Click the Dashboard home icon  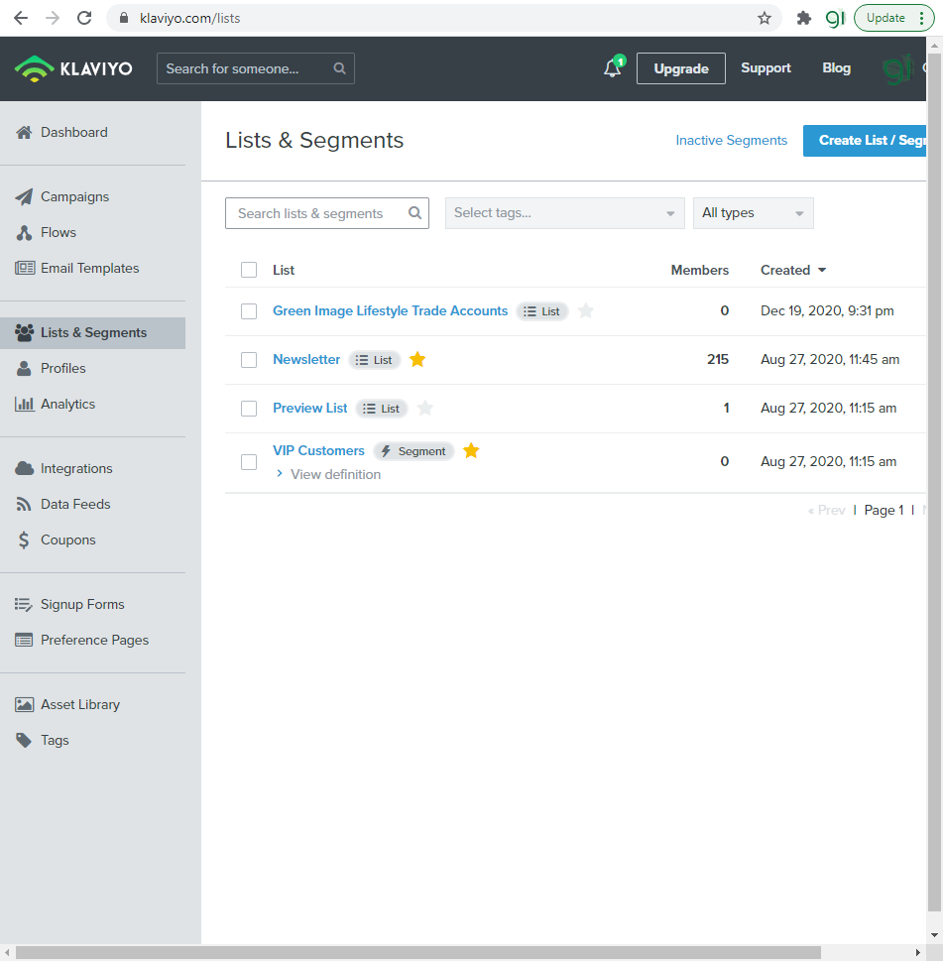(x=24, y=132)
